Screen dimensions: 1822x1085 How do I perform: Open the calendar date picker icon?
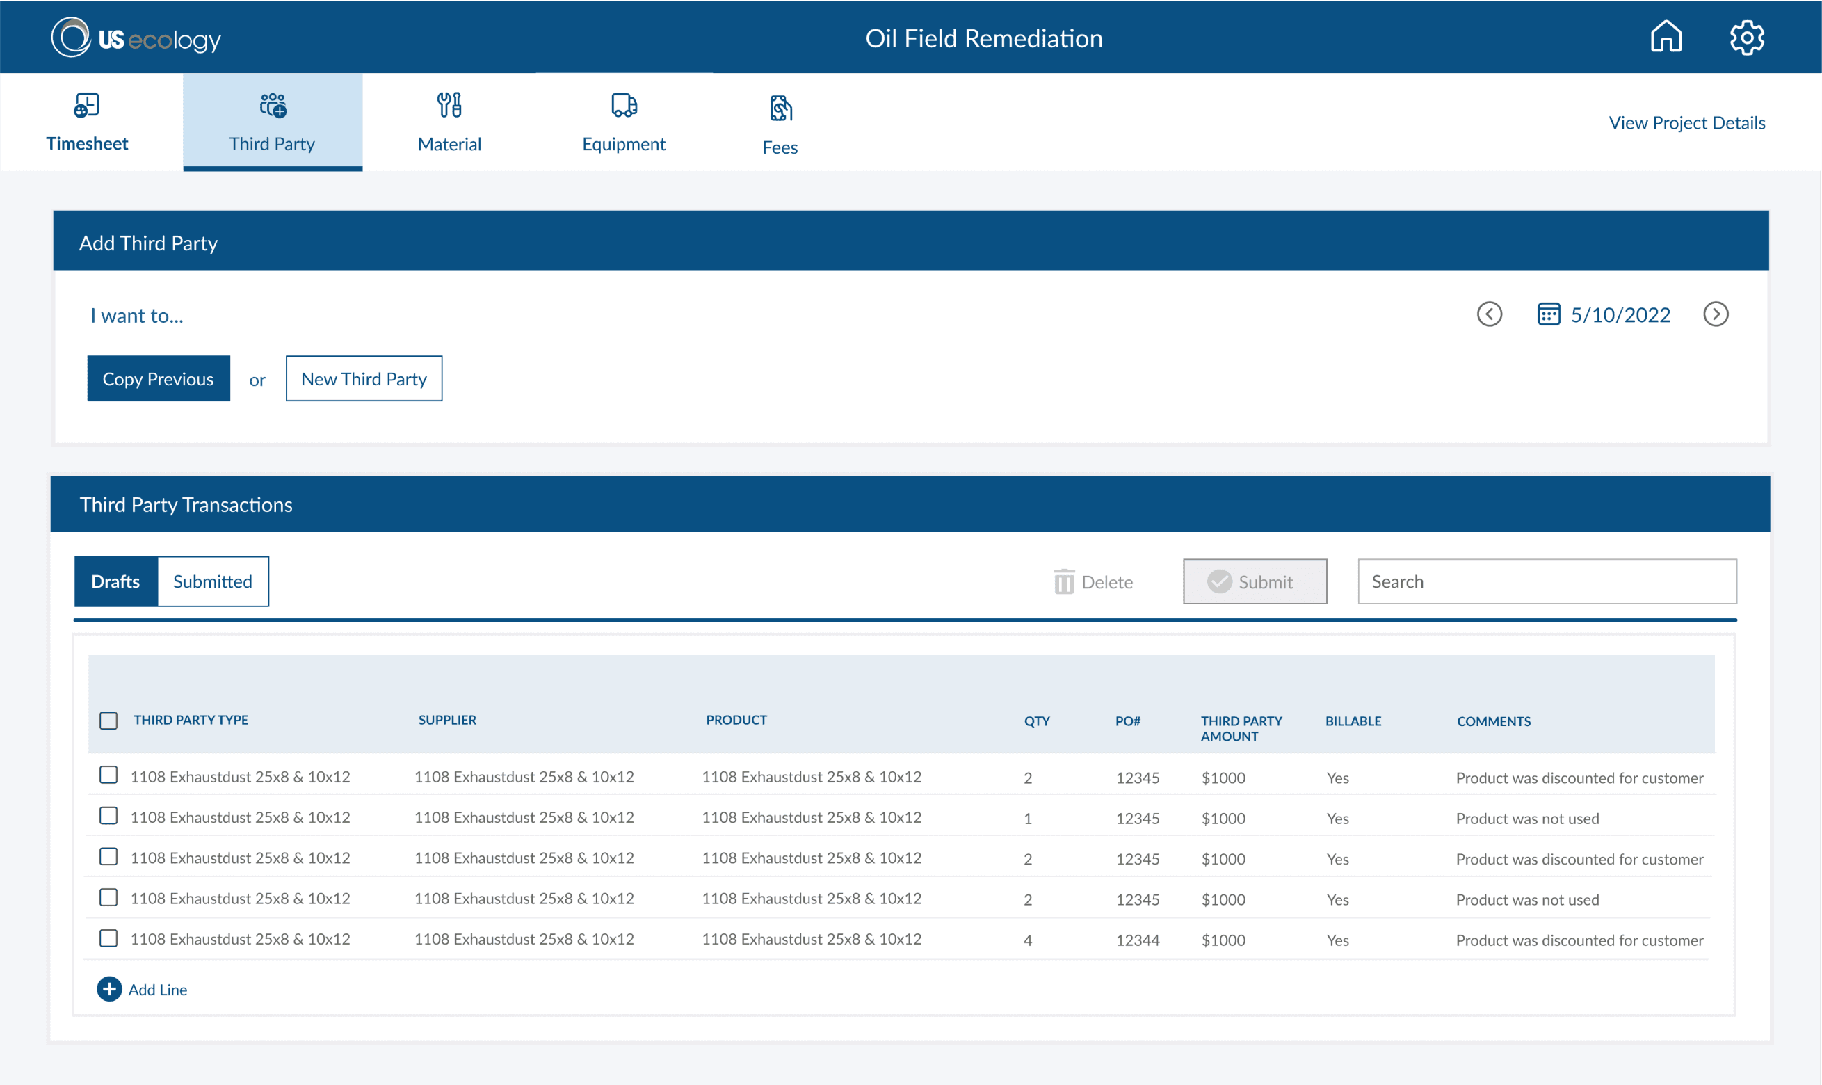click(1548, 314)
